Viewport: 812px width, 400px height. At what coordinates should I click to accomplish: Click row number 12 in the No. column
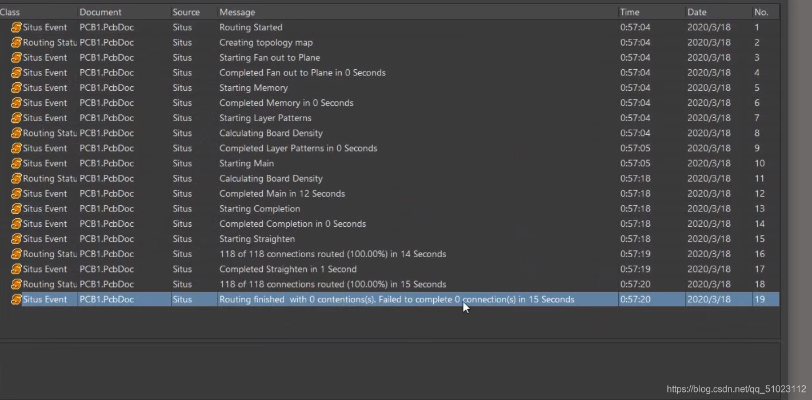point(759,194)
